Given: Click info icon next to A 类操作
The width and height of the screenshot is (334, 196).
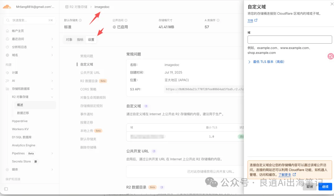Looking at the screenshot, I should pos(218,20).
